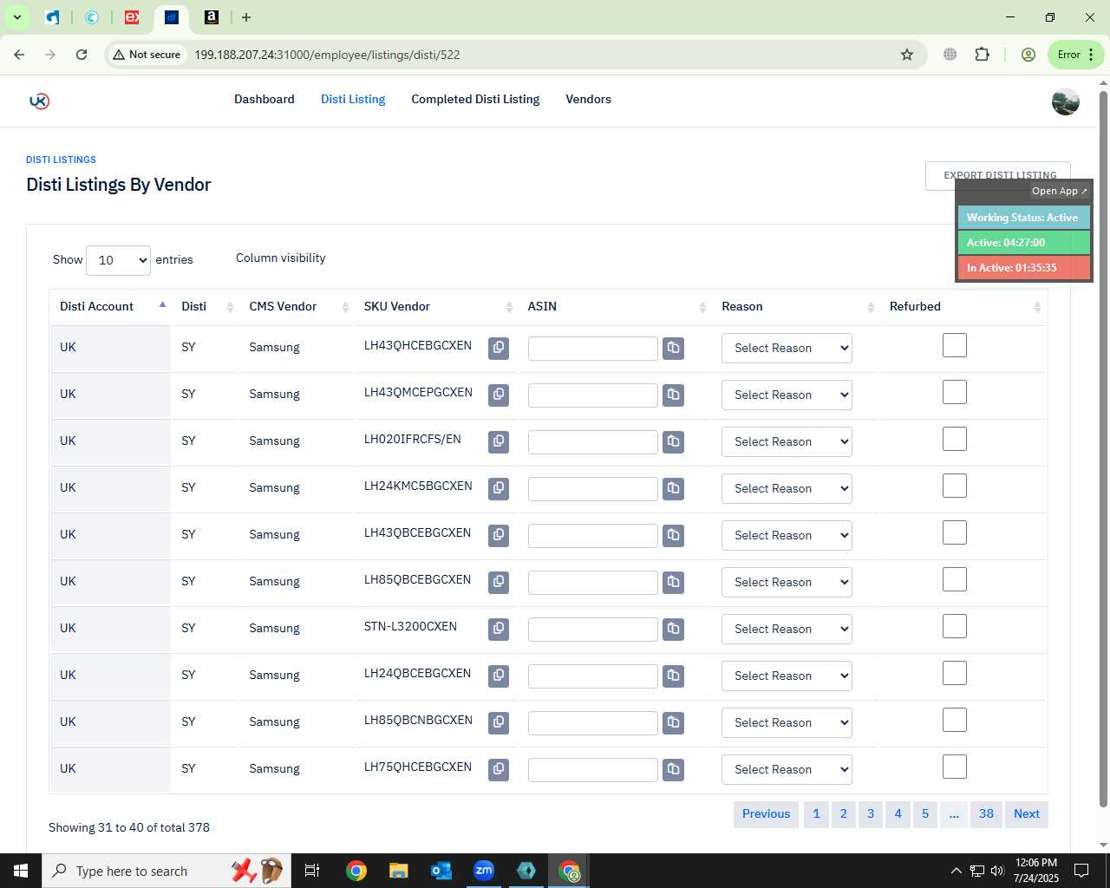Check Refurbed box for STN-L3200CXEN
This screenshot has height=888, width=1110.
tap(954, 626)
